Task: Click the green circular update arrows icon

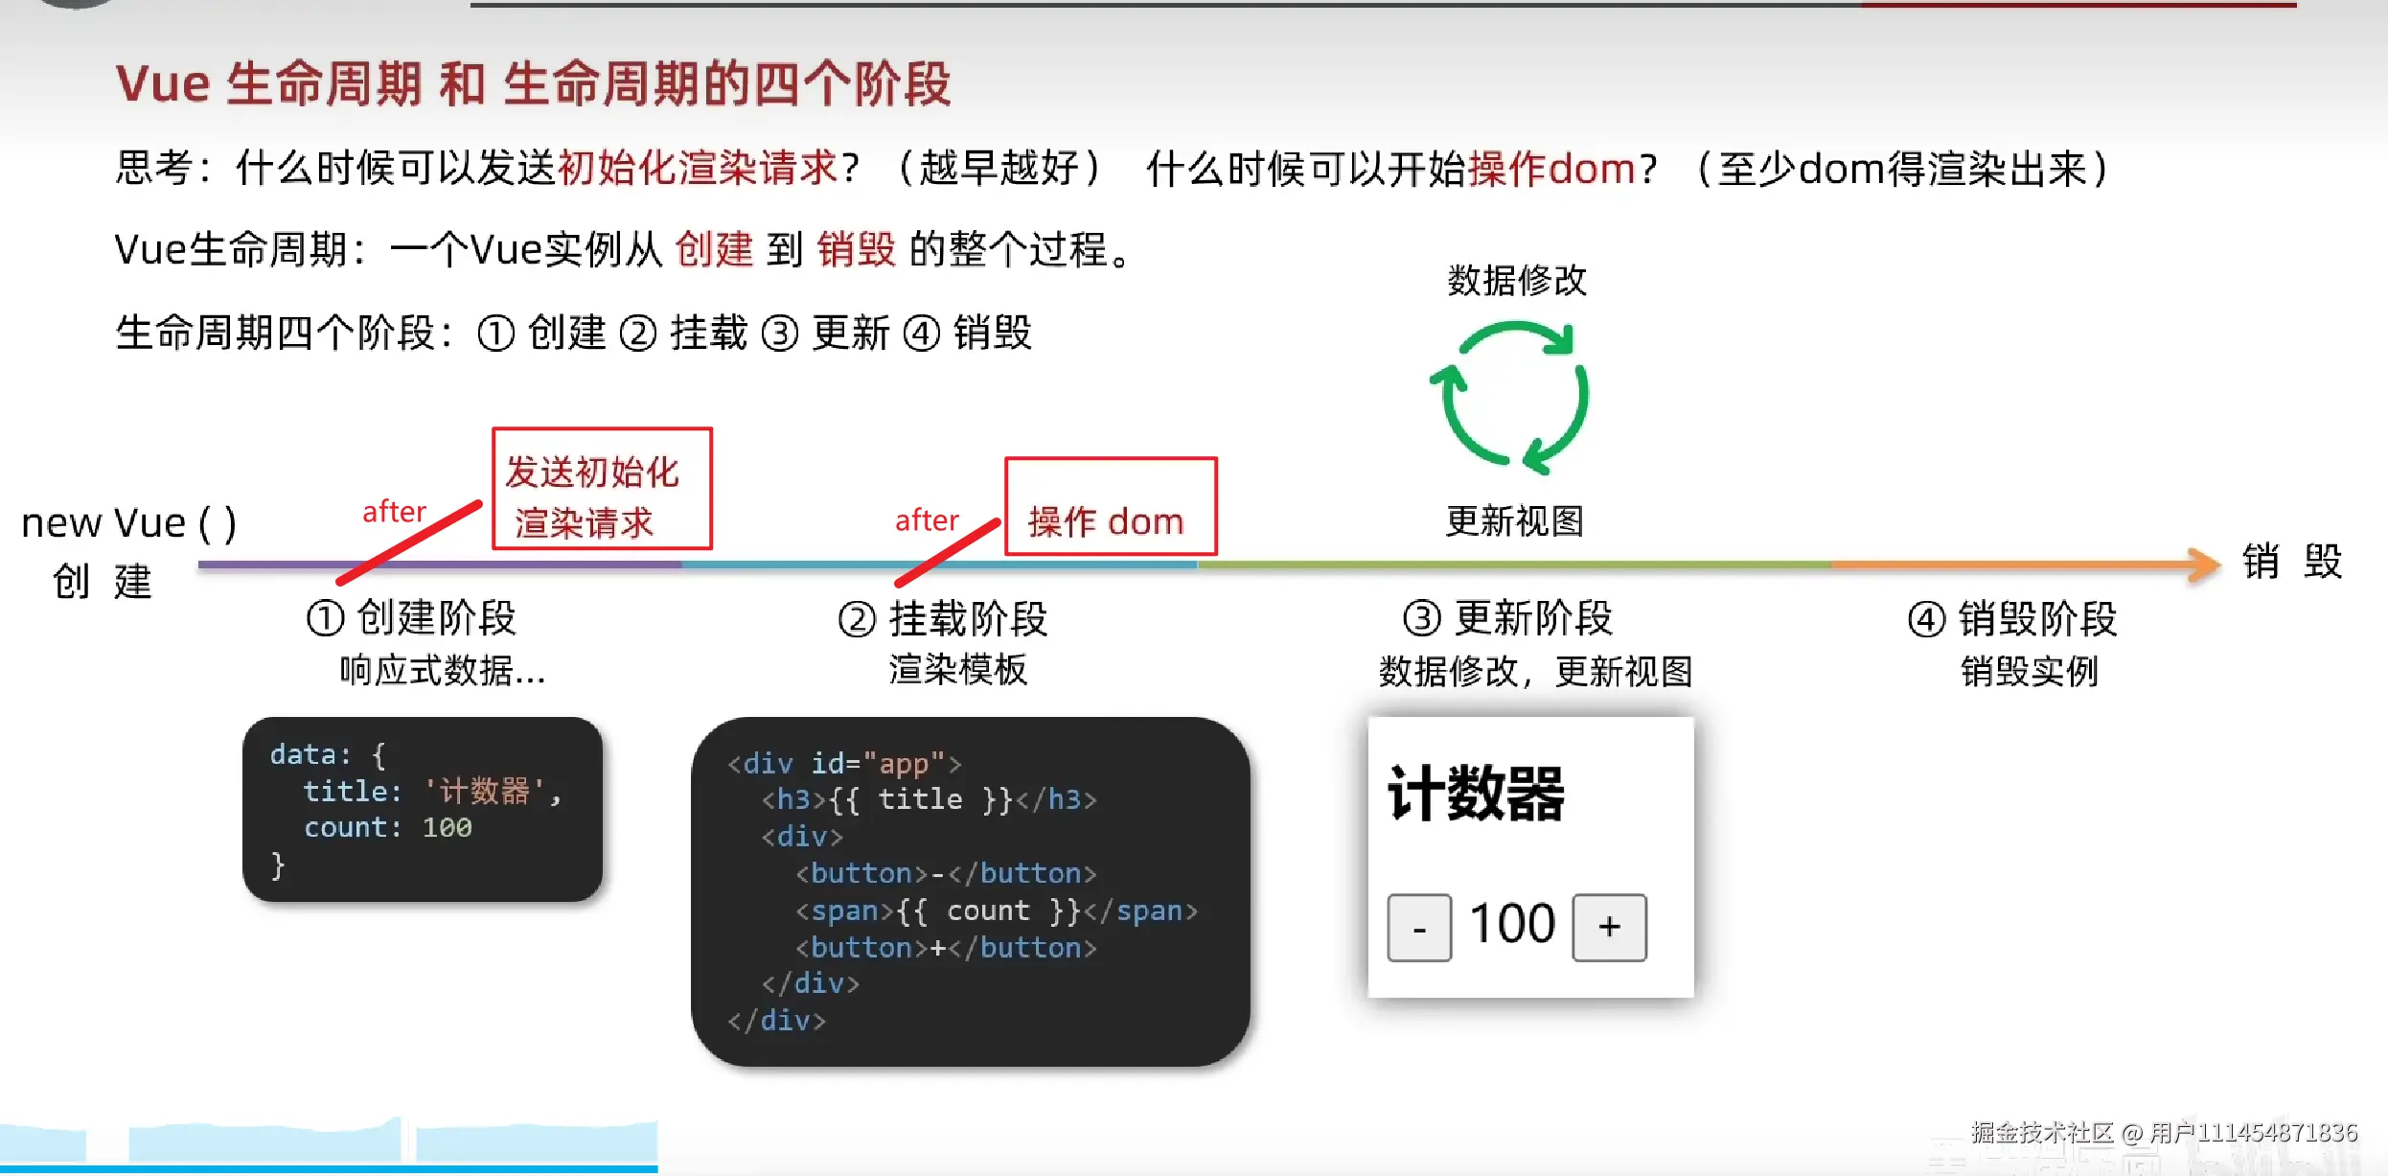Action: tap(1512, 397)
